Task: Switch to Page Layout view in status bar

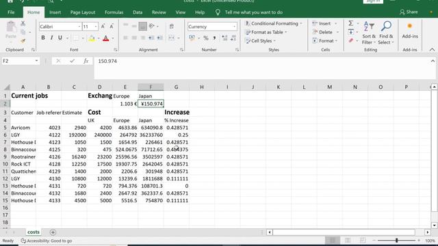Action: click(348, 241)
